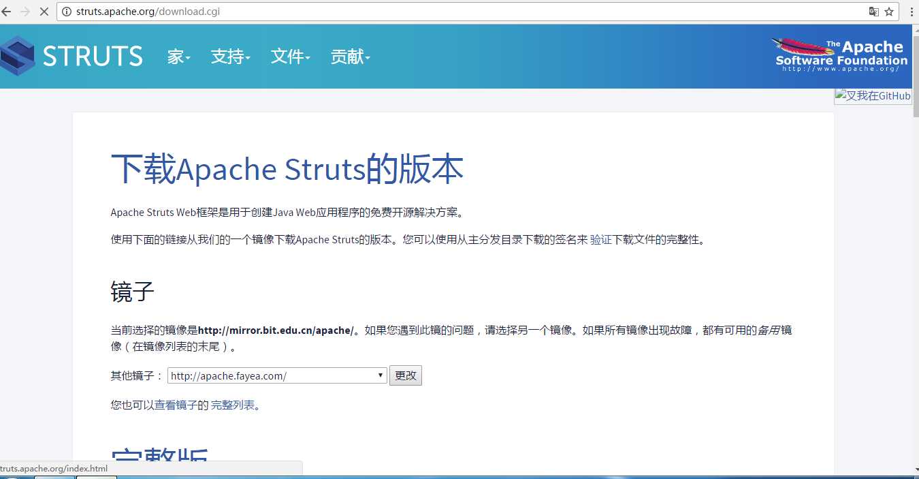The image size is (919, 479).
Task: Click the 镜子 section heading
Action: (x=132, y=292)
